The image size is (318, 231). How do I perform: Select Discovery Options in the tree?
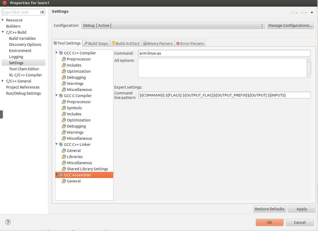[x=25, y=45]
